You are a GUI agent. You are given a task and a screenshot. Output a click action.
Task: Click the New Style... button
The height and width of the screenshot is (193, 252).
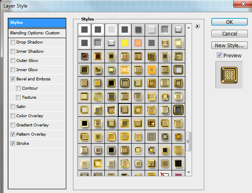pos(229,45)
